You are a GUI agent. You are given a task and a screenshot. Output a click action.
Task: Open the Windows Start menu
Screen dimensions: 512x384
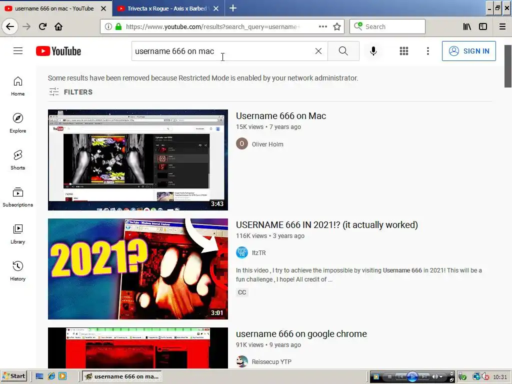[x=13, y=376]
